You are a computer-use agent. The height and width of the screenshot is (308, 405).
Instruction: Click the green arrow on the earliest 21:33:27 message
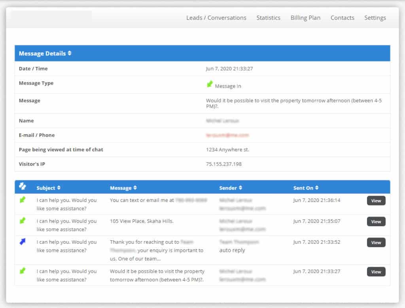[23, 271]
